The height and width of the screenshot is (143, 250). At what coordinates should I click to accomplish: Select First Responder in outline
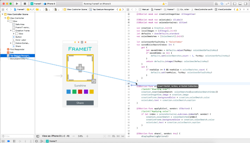tap(16, 49)
